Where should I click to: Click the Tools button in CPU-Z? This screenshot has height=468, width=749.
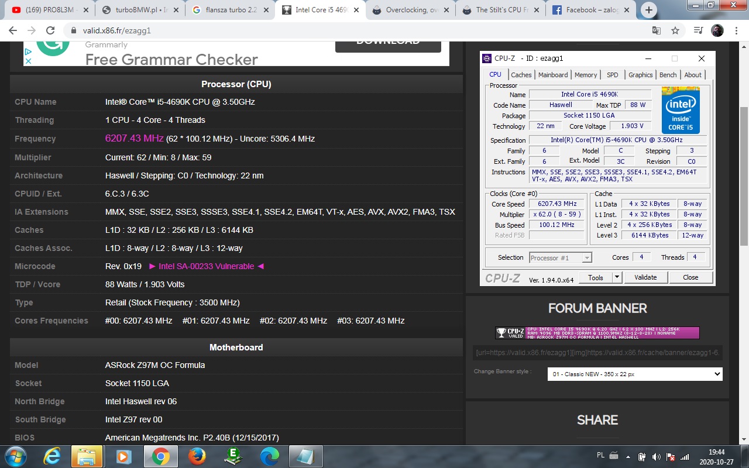pos(596,277)
